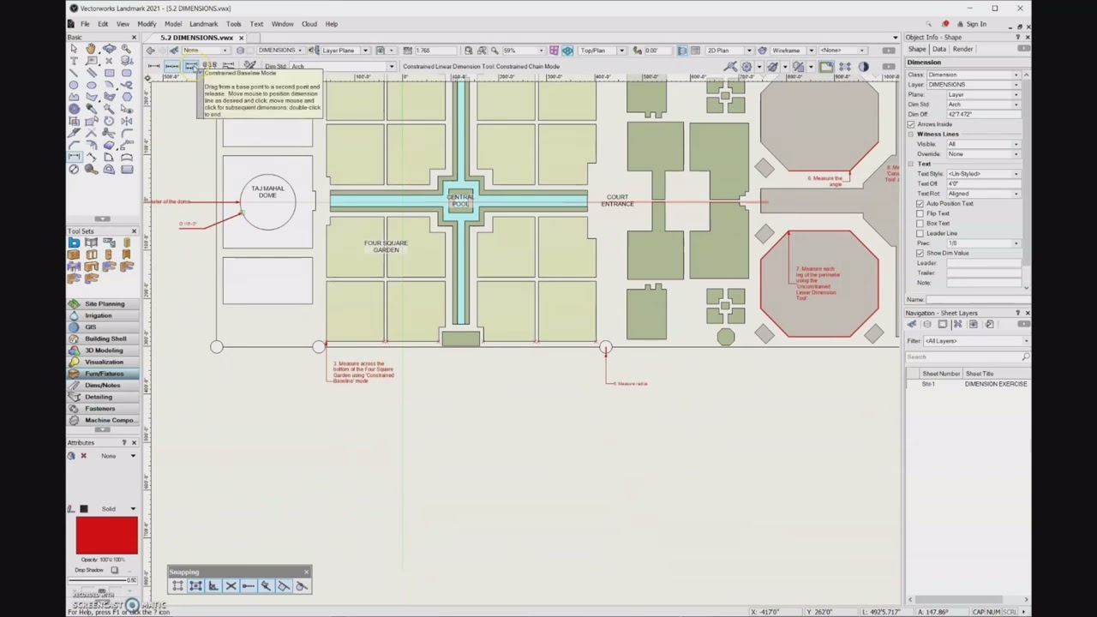
Task: Toggle Snap to Angle in Snapping palette
Action: coord(213,586)
